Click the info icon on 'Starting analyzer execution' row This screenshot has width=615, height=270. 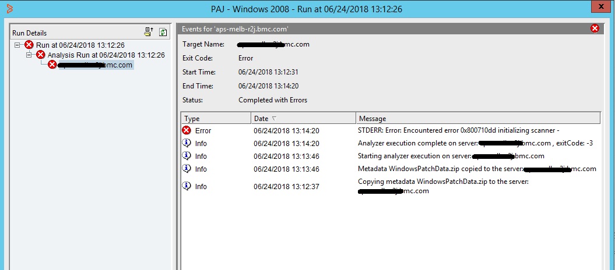pos(187,156)
